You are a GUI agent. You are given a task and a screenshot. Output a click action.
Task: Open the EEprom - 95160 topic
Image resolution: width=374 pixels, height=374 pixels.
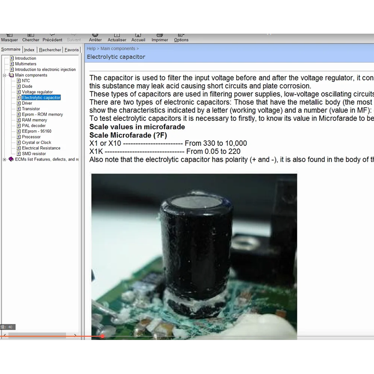(37, 131)
